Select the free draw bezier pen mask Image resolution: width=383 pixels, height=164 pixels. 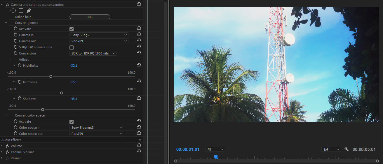click(x=29, y=10)
